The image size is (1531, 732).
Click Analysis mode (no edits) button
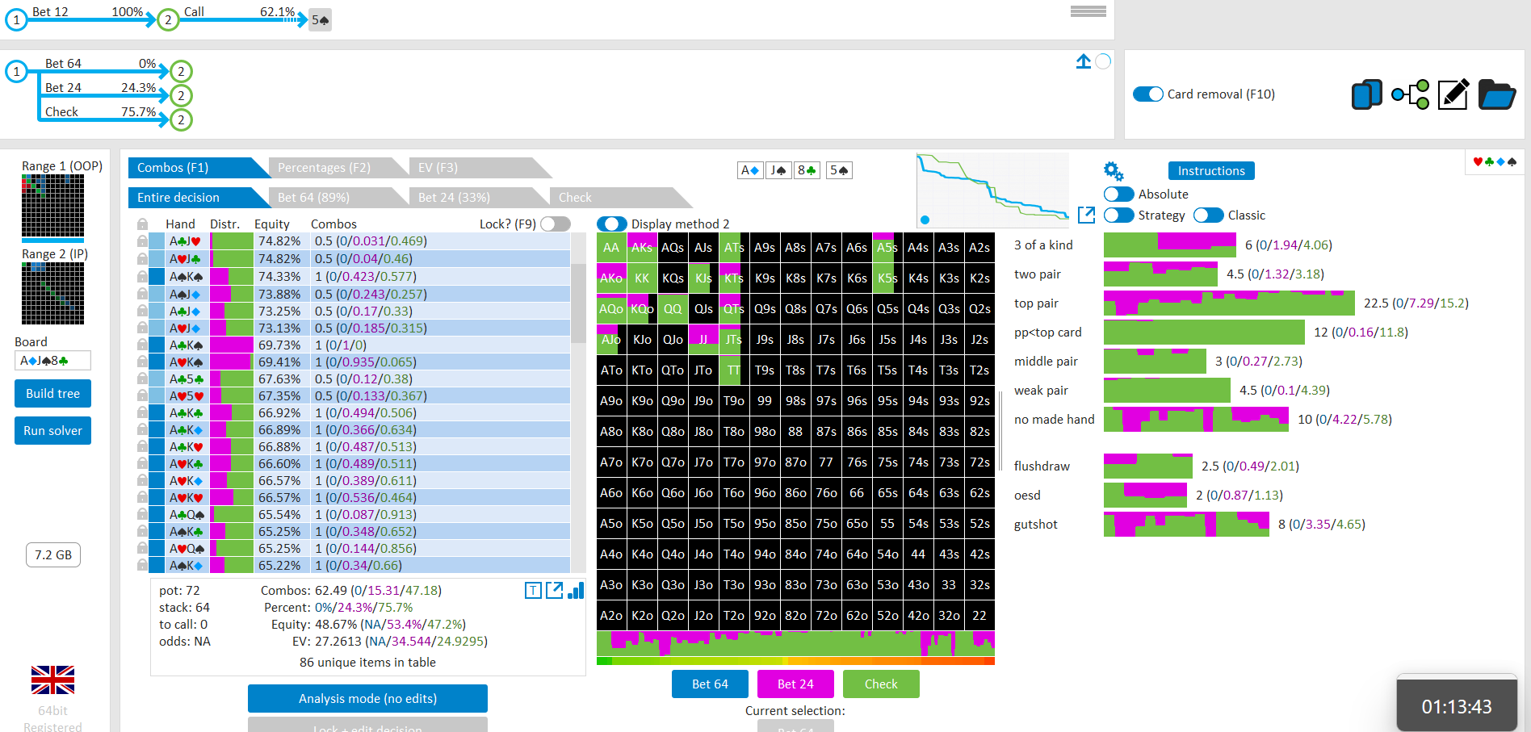tap(367, 699)
